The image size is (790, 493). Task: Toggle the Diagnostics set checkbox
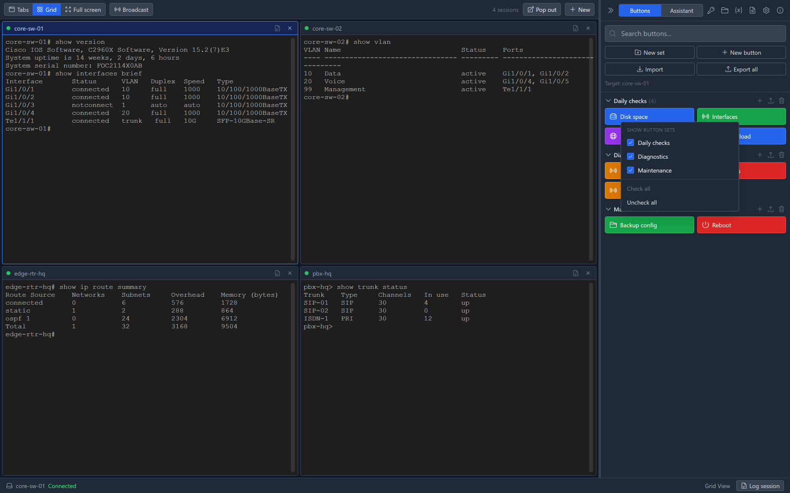click(x=631, y=156)
